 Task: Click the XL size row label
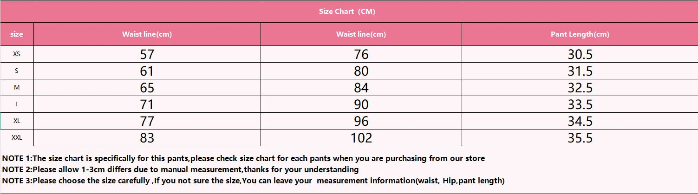(17, 121)
